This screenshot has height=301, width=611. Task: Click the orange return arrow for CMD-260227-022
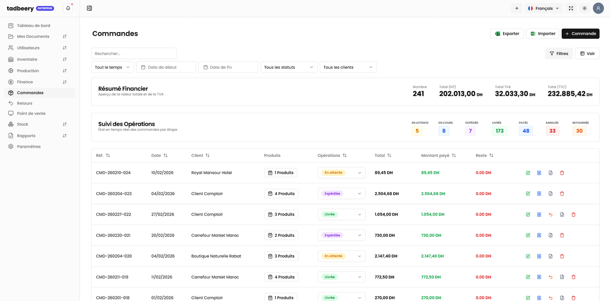tap(550, 214)
